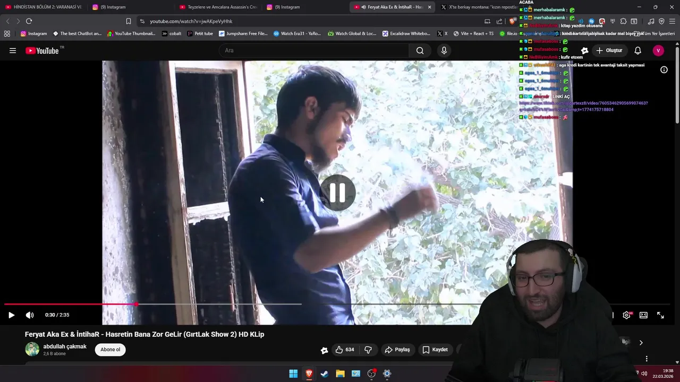Open the Instagram bookmark

coord(33,33)
